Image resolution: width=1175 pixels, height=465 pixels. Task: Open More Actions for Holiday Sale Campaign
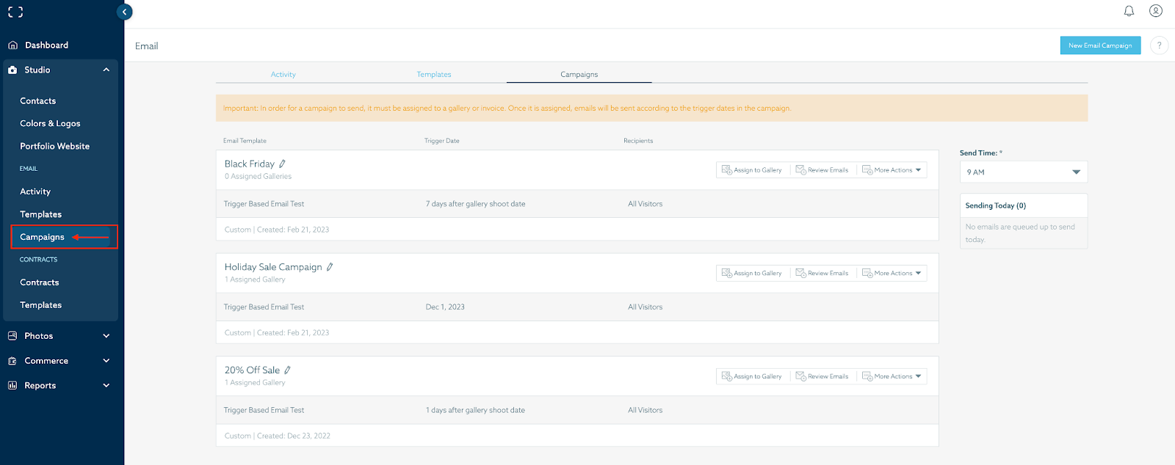pos(892,274)
